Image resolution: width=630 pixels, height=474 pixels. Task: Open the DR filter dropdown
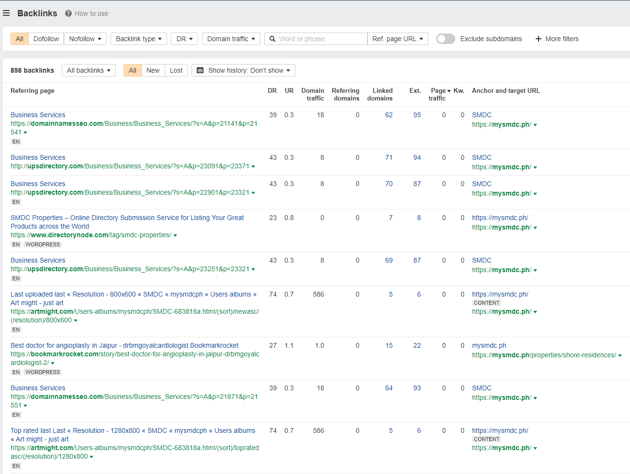184,39
